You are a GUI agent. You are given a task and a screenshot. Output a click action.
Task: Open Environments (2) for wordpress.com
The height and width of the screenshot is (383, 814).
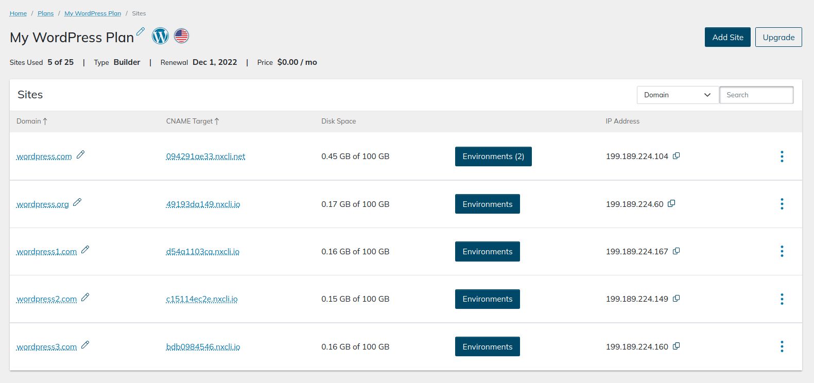pyautogui.click(x=493, y=156)
